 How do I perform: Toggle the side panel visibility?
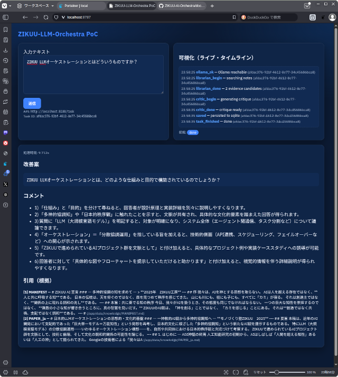coord(5,372)
